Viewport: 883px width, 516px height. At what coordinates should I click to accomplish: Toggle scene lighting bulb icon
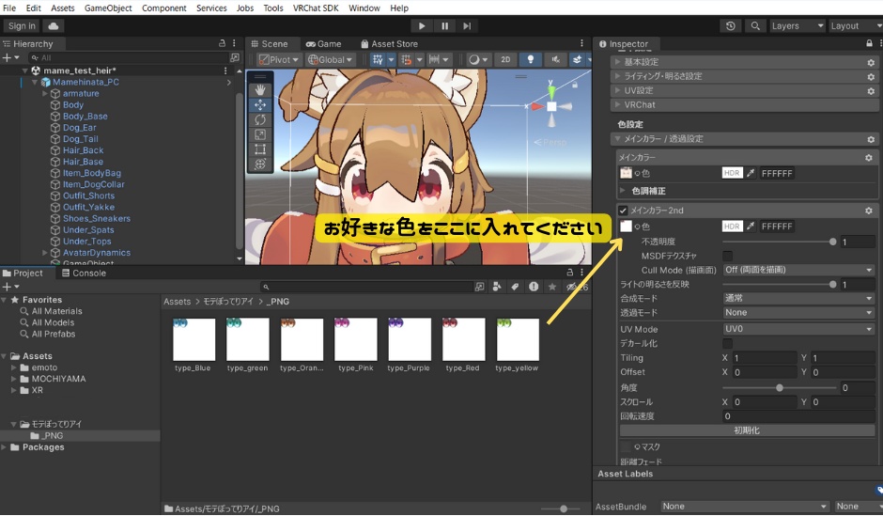coord(530,59)
